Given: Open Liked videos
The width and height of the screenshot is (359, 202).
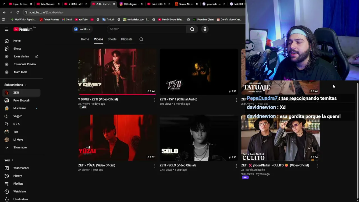Looking at the screenshot, I should pos(22,199).
